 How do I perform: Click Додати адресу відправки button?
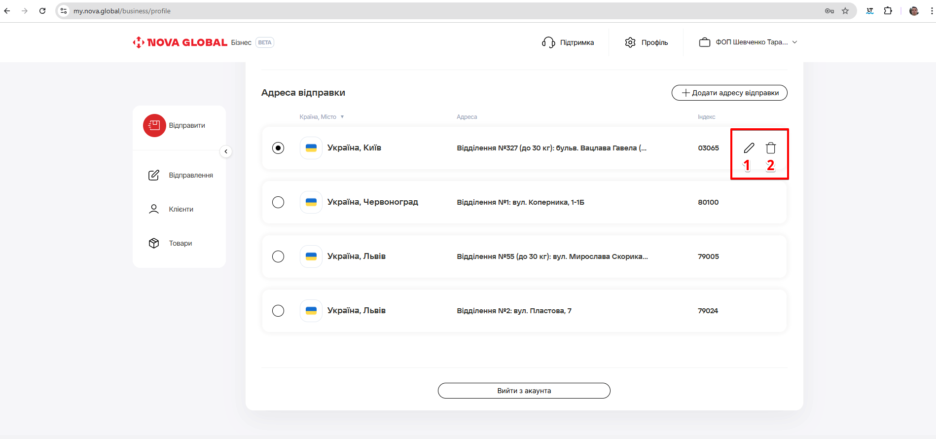pyautogui.click(x=729, y=93)
